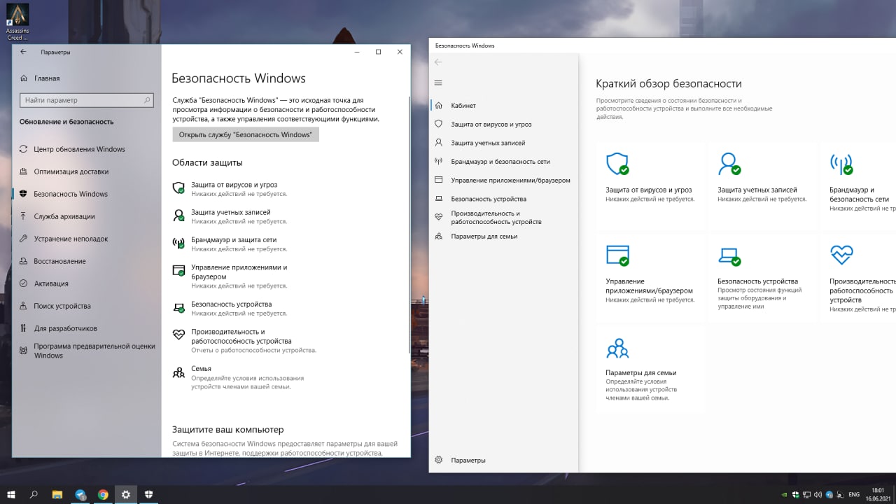This screenshot has height=504, width=896.
Task: Open Семья protection area in Параметры
Action: (239, 377)
